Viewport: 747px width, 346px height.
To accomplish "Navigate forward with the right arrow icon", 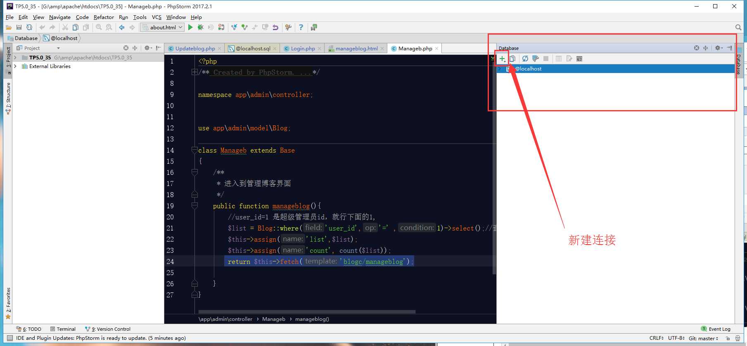I will tap(132, 27).
